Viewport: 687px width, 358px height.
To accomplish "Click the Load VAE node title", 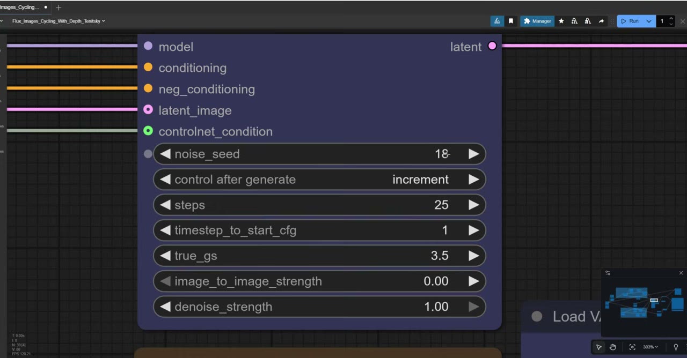I will (576, 316).
